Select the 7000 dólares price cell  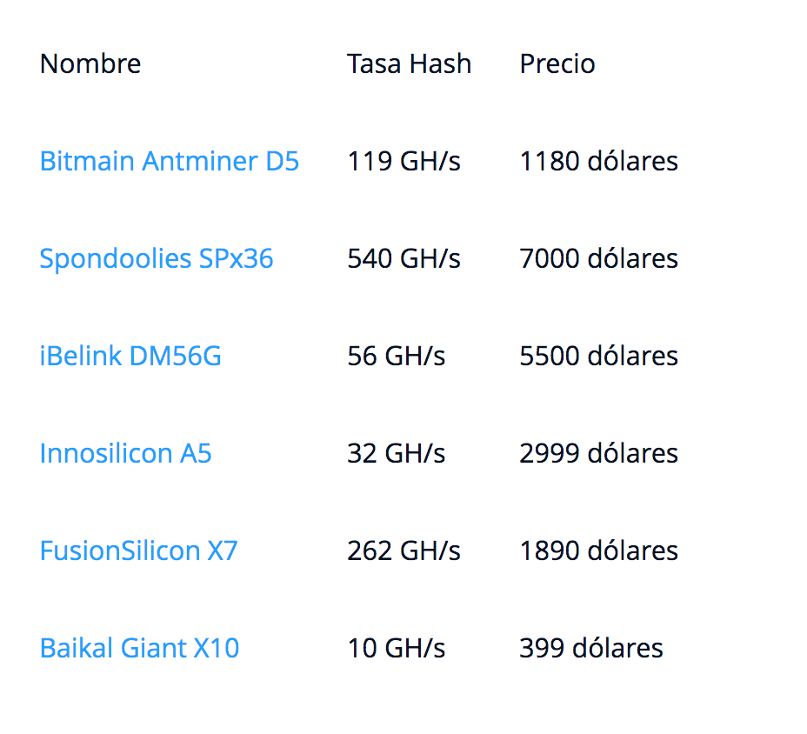598,258
